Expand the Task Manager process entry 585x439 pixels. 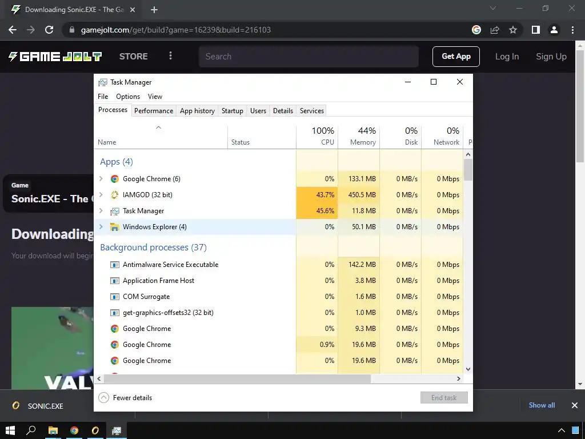click(101, 211)
